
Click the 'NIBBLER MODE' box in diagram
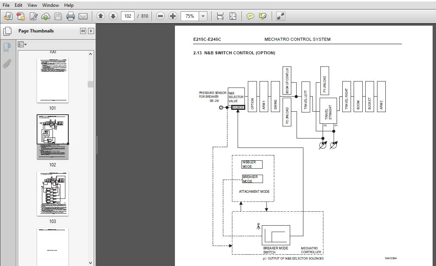pos(252,165)
